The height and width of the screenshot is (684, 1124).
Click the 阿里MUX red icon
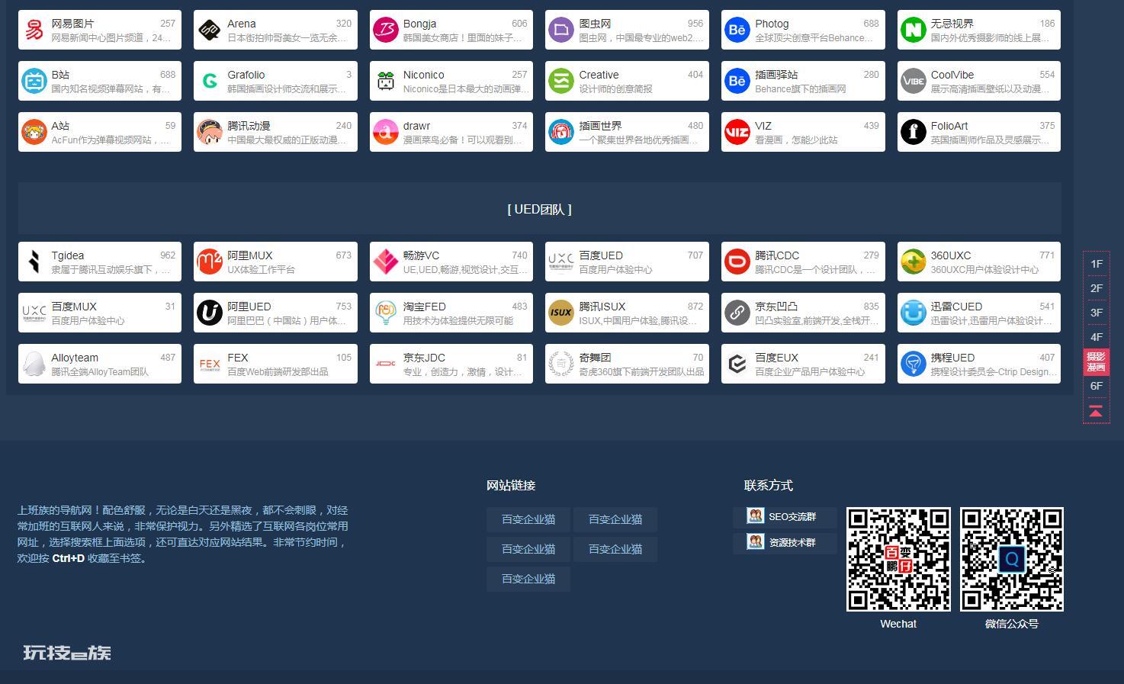(x=210, y=262)
